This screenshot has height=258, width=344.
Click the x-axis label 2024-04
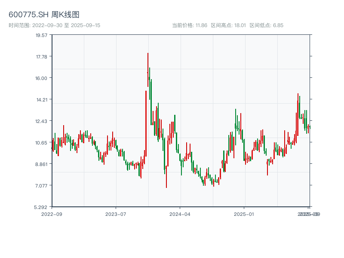(180, 214)
